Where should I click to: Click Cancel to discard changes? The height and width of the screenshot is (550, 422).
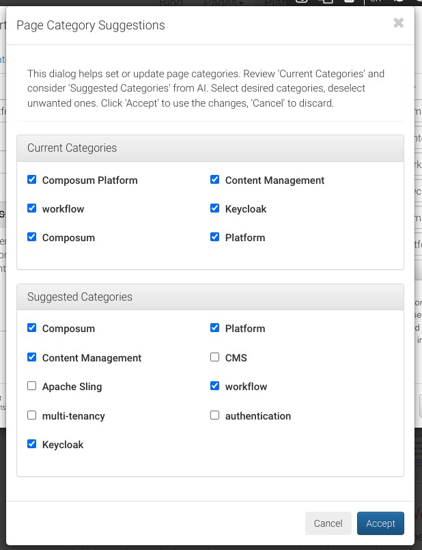[328, 523]
